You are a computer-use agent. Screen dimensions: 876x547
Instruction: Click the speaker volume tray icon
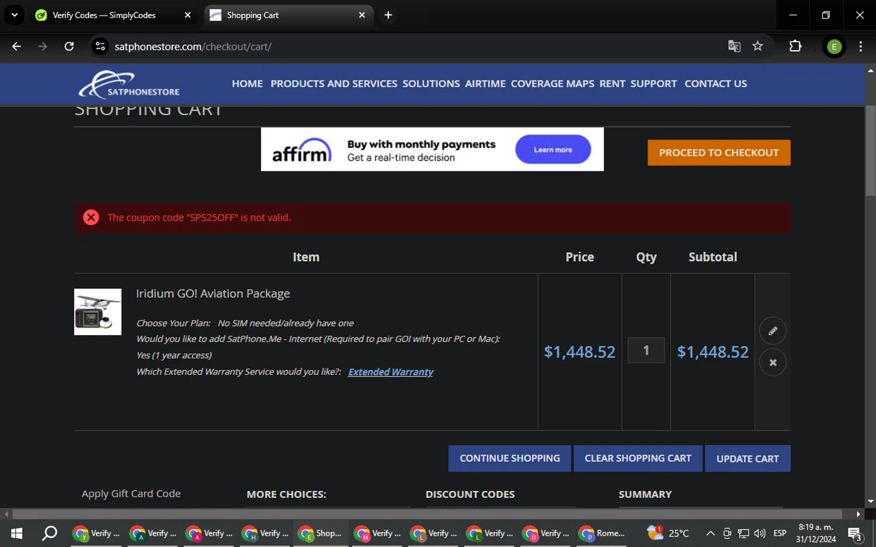[760, 533]
